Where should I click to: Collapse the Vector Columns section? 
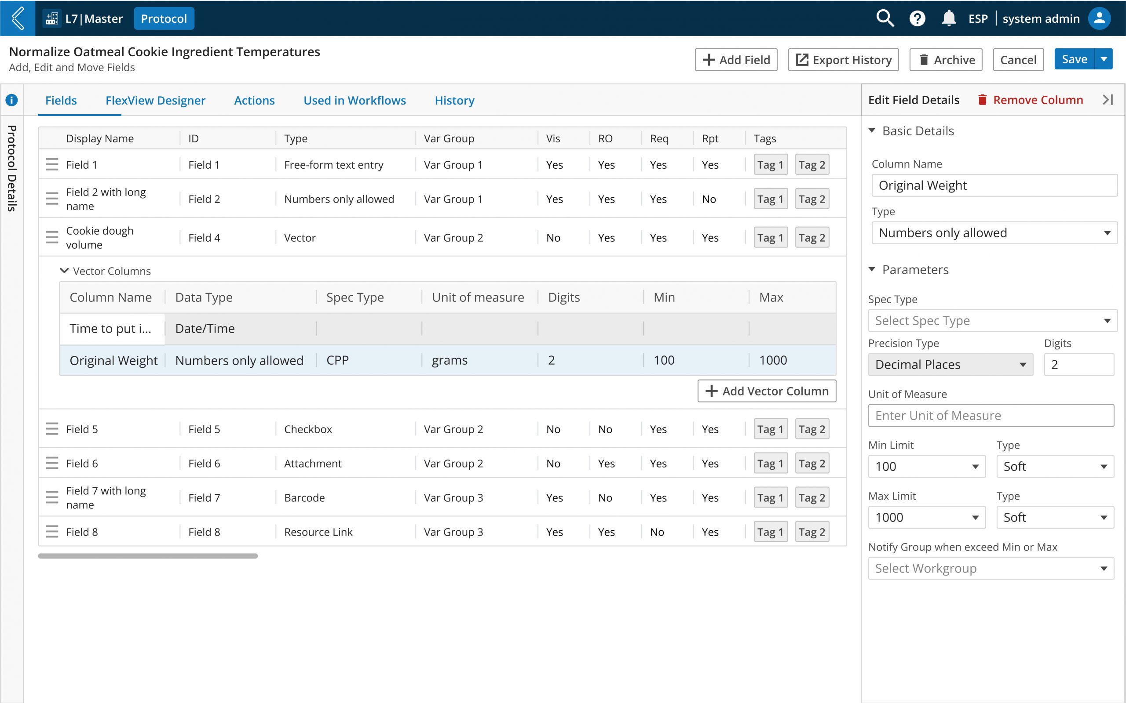pyautogui.click(x=64, y=271)
